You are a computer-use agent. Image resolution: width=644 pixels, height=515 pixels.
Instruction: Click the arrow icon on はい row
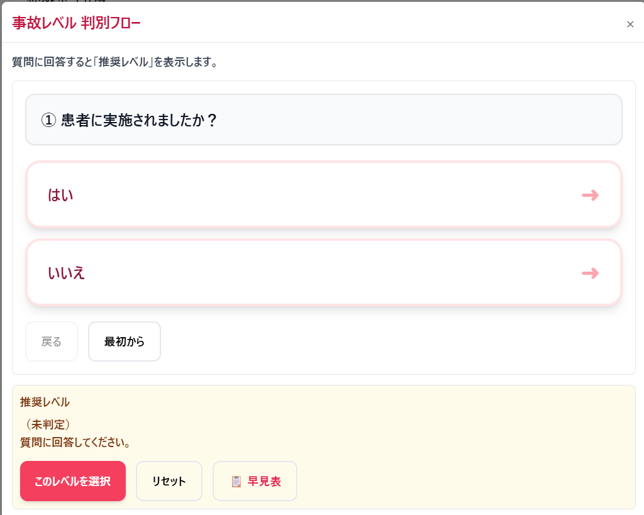coord(590,196)
